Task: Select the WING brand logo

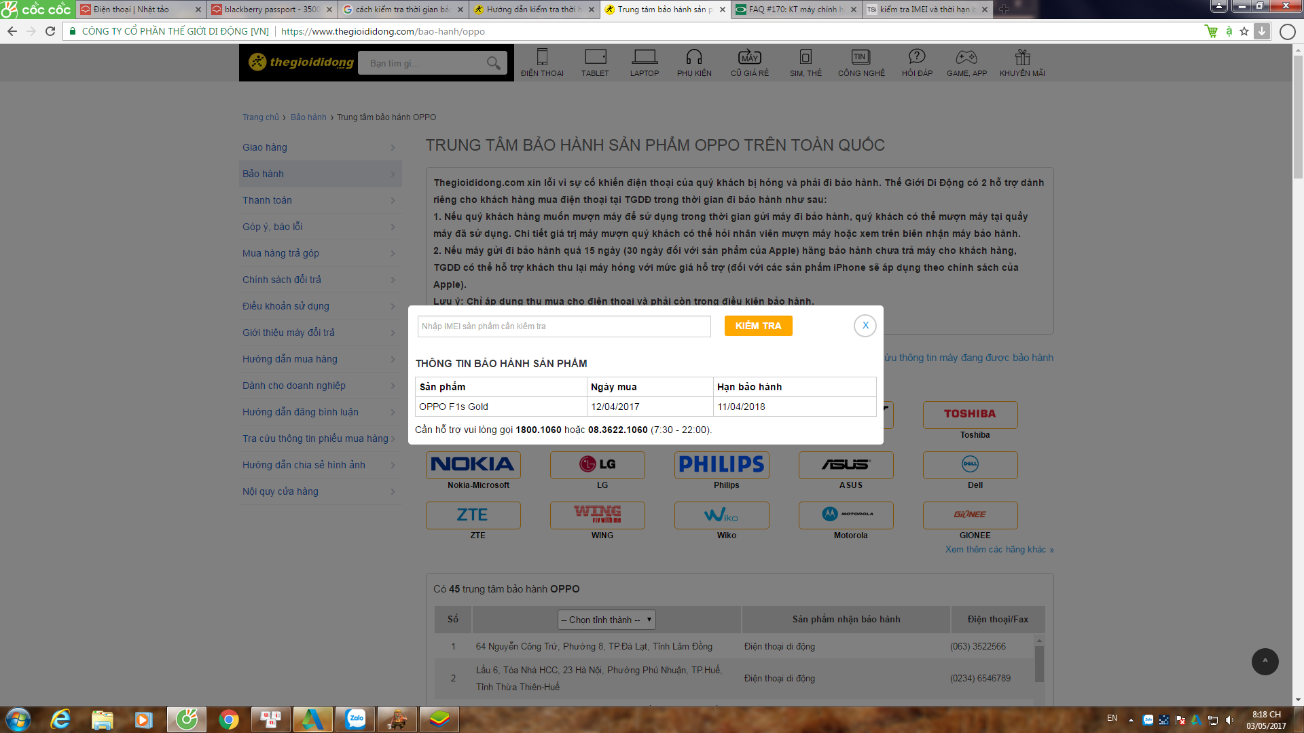Action: point(598,515)
